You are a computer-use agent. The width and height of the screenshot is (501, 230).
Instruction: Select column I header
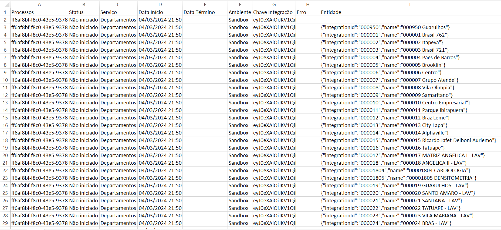(x=410, y=5)
